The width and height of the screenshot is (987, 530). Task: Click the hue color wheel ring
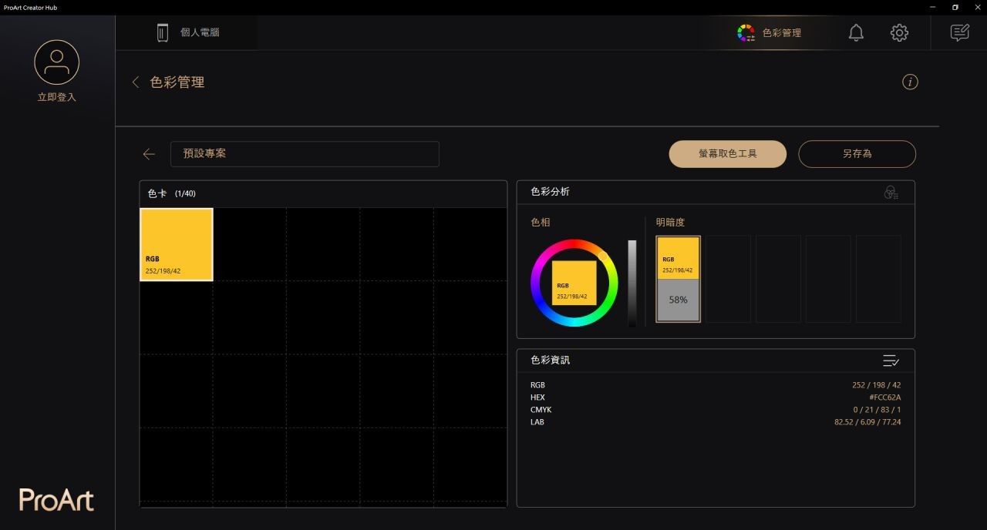[x=574, y=245]
